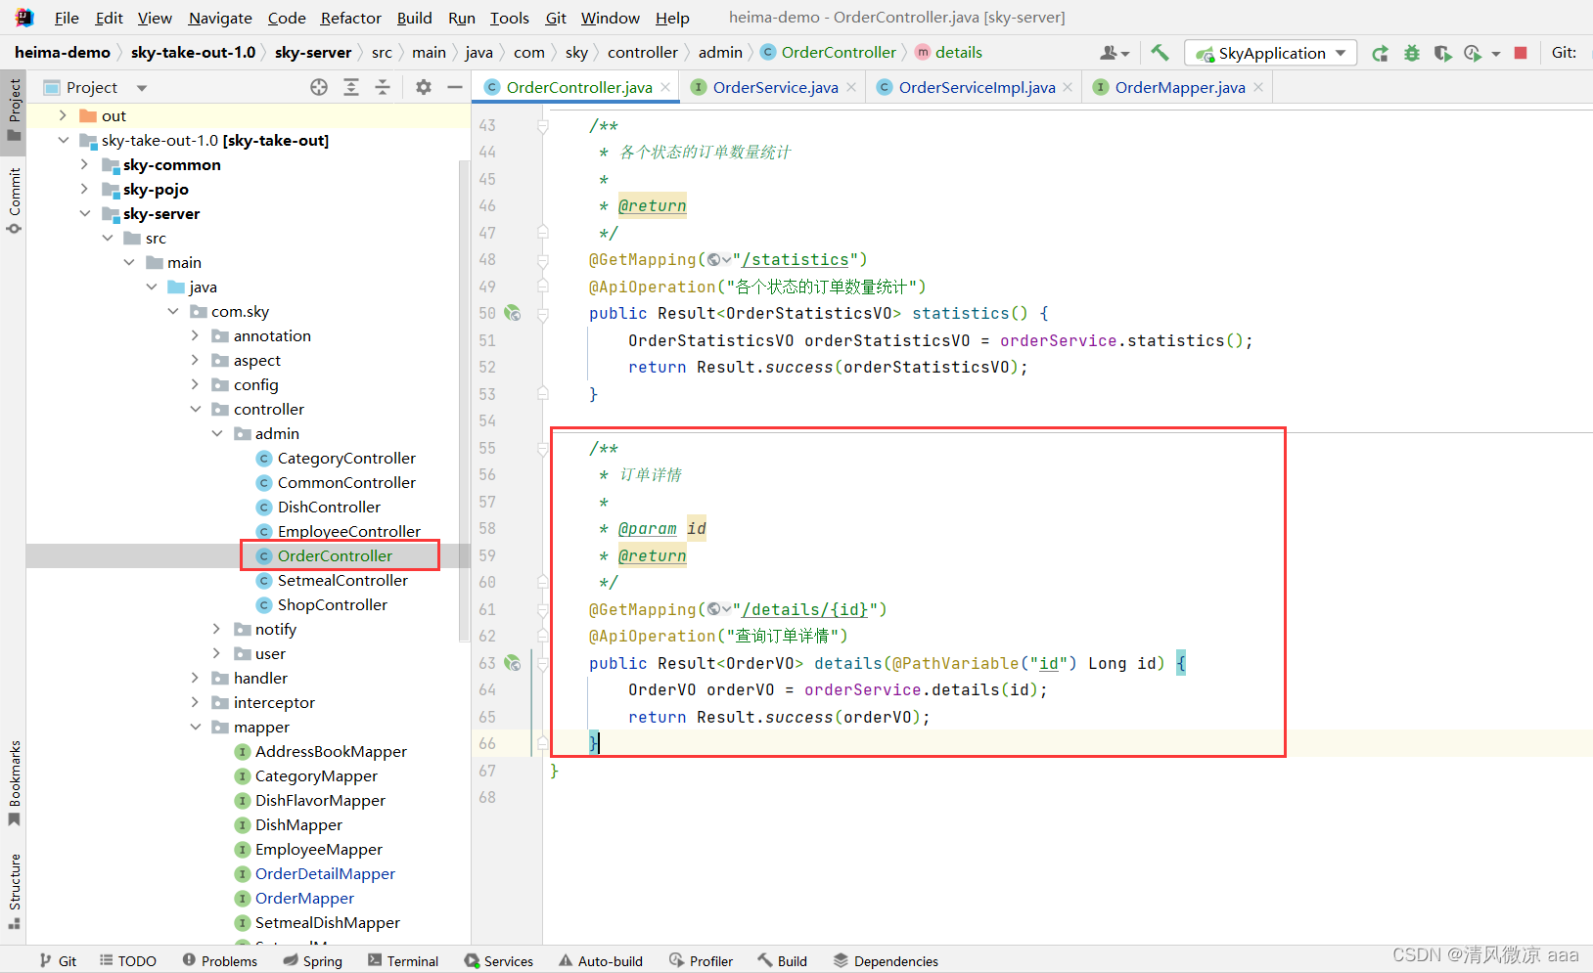The image size is (1593, 973).
Task: Open the Refactor menu
Action: tap(350, 18)
